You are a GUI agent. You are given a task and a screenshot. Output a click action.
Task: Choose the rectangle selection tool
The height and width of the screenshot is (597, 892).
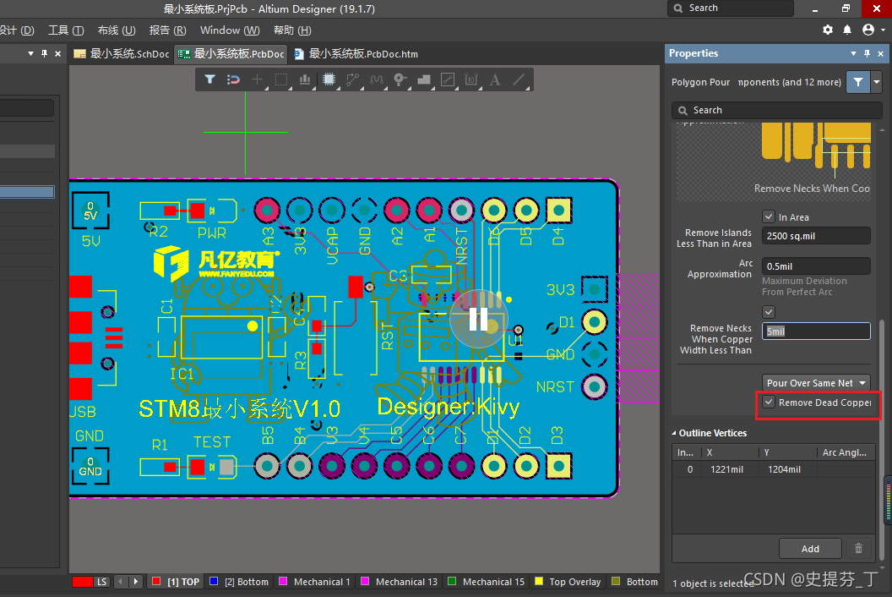pos(281,79)
